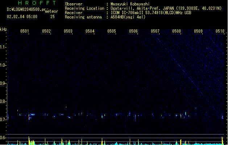The image size is (228, 145).
Task: Click the bright meteor echo at 0501
Action: (x=29, y=118)
